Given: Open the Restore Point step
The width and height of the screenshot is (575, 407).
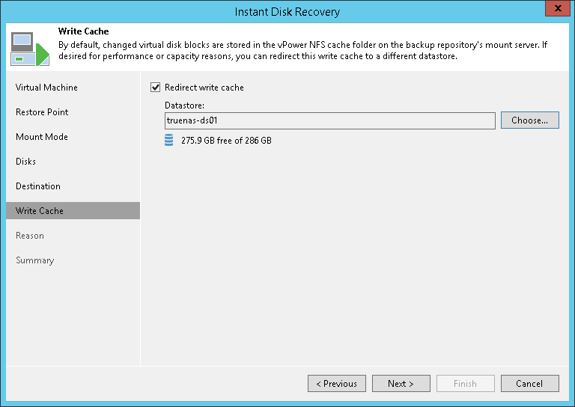Looking at the screenshot, I should [42, 112].
